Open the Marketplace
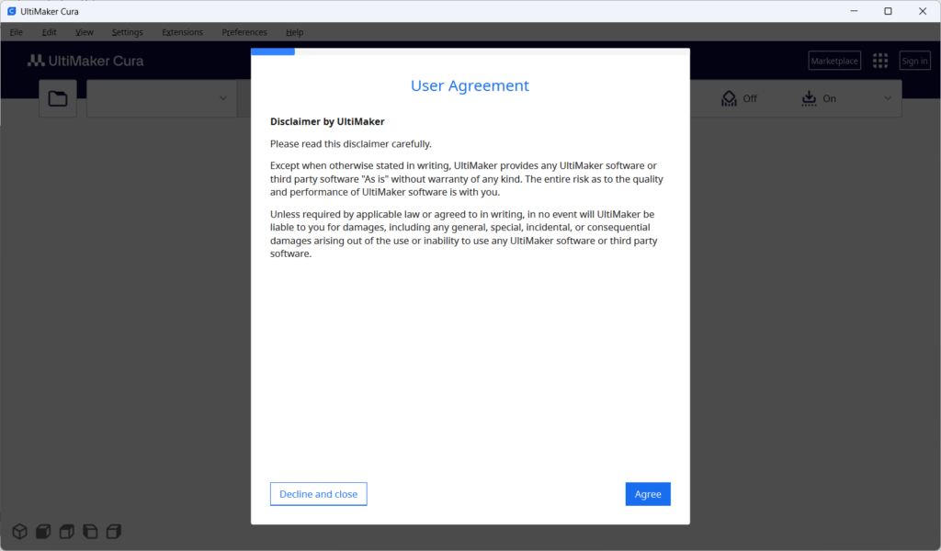This screenshot has width=941, height=551. 834,61
